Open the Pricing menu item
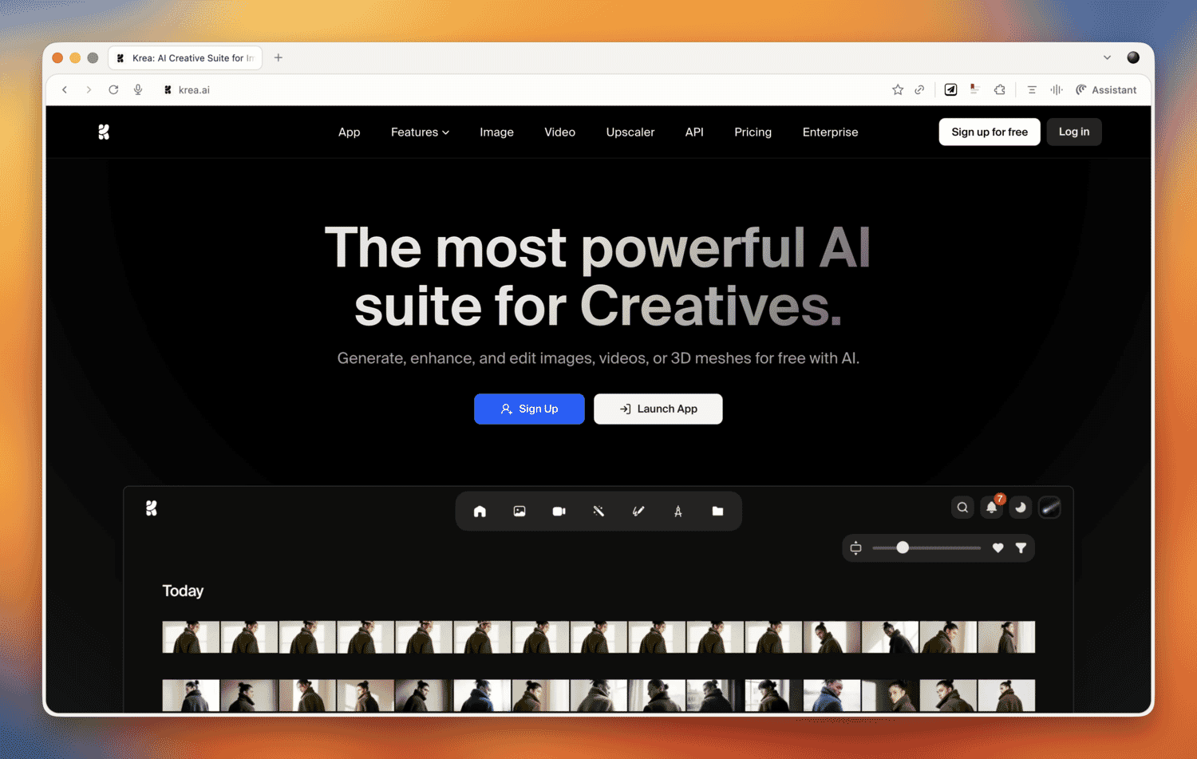 [x=753, y=132]
